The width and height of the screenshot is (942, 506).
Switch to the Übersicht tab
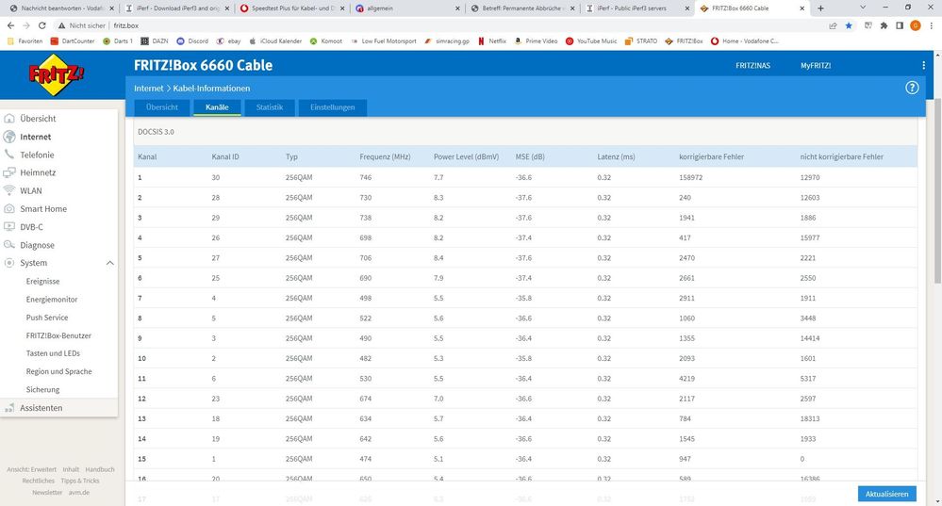tap(161, 107)
